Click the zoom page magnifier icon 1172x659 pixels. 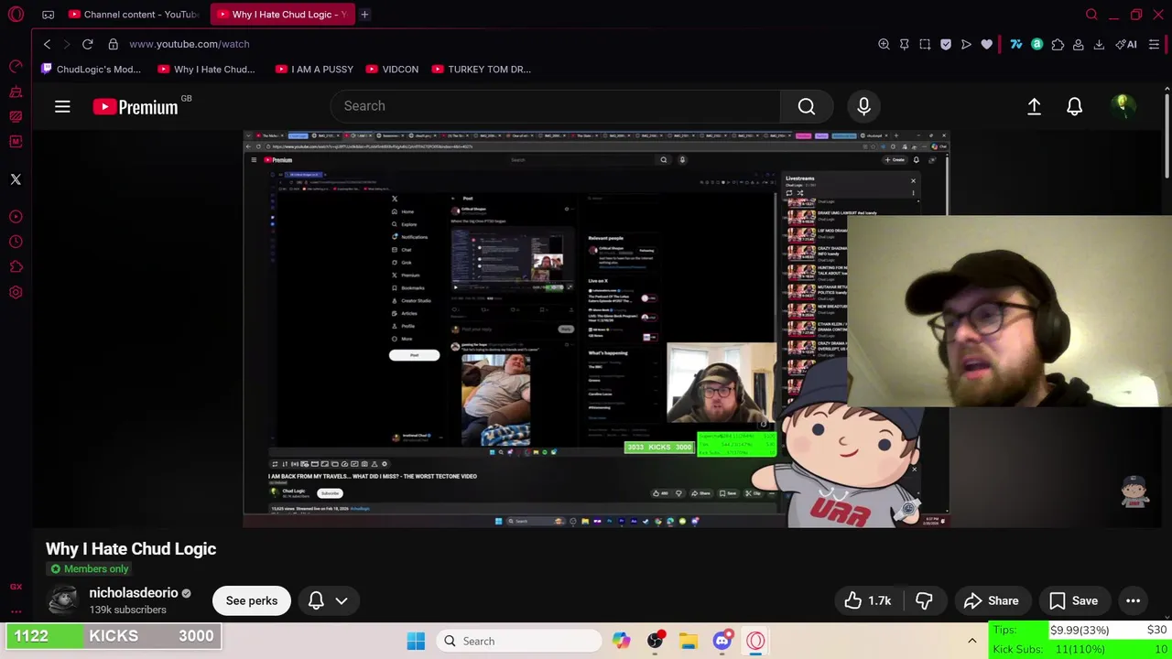tap(884, 44)
